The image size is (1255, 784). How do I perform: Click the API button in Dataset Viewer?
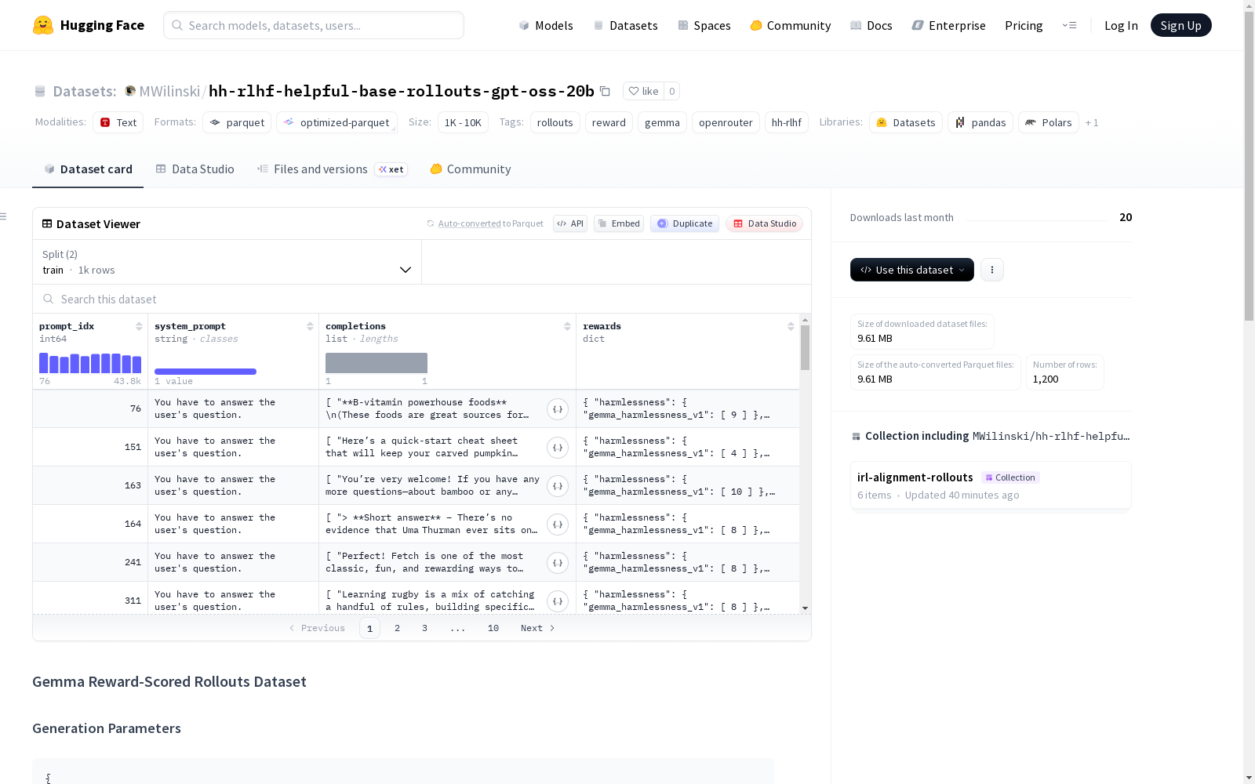pos(570,223)
